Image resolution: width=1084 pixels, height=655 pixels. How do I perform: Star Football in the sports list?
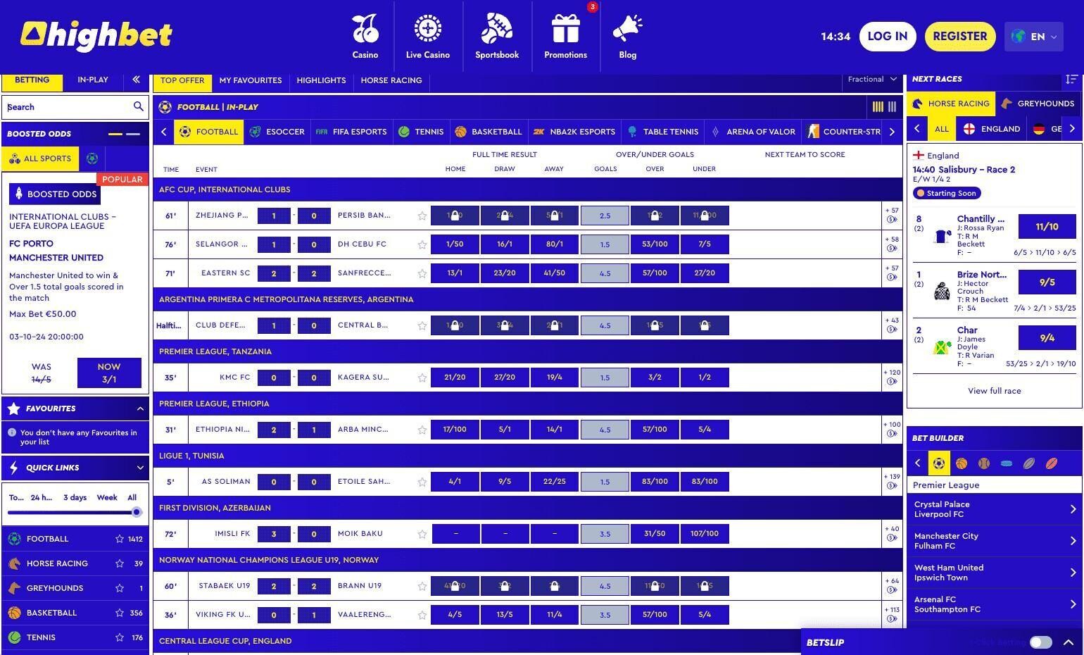click(x=120, y=539)
